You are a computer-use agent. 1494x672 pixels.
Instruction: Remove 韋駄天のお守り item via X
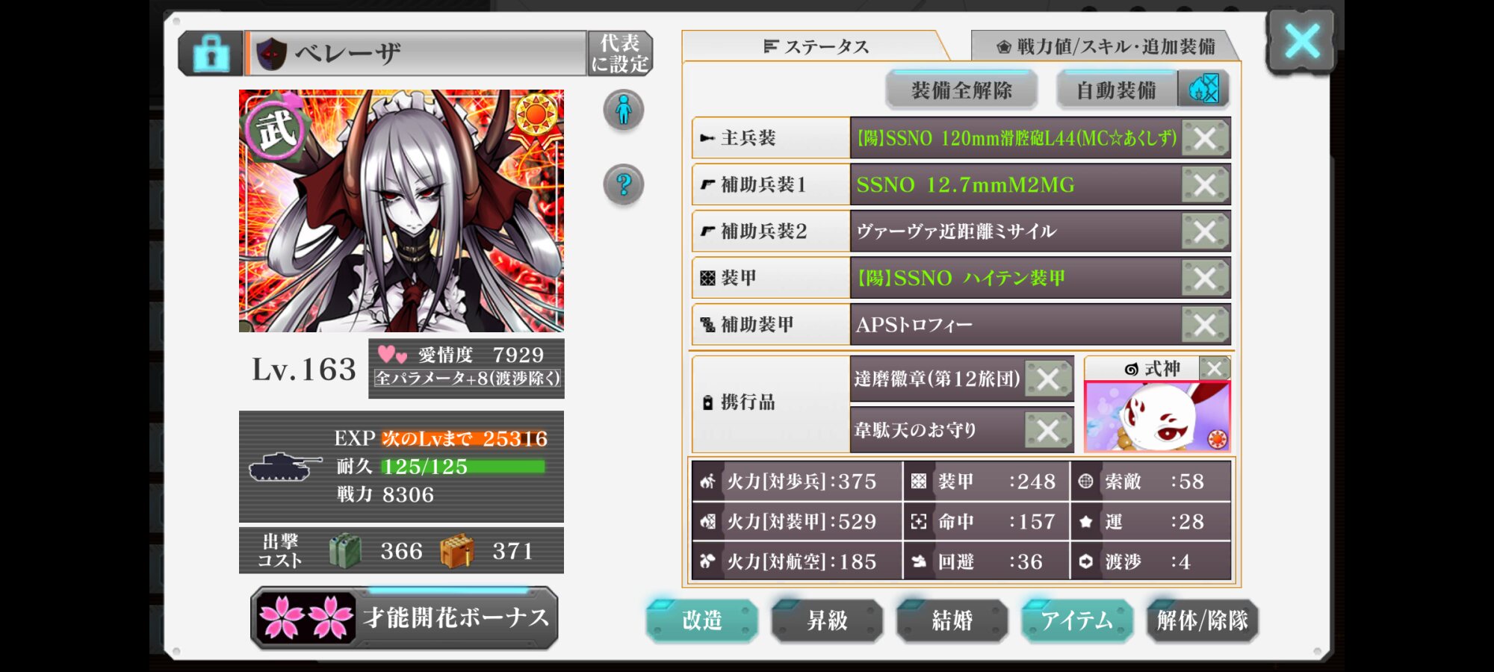click(x=1048, y=430)
